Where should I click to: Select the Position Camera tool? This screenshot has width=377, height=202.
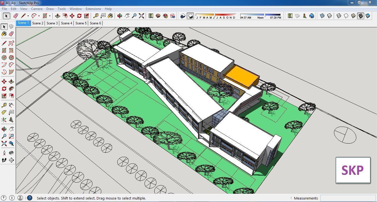[4, 153]
